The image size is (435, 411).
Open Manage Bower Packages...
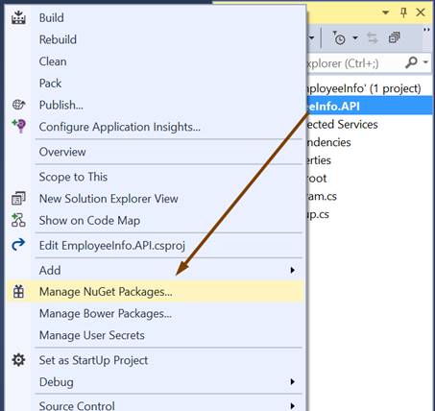(155, 313)
